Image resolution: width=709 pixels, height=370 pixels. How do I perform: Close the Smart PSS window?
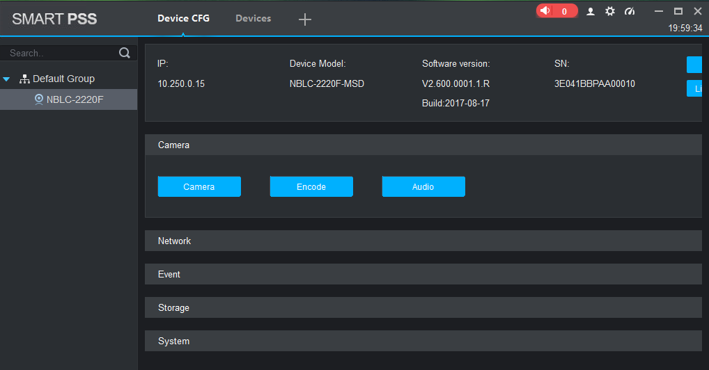[x=698, y=11]
